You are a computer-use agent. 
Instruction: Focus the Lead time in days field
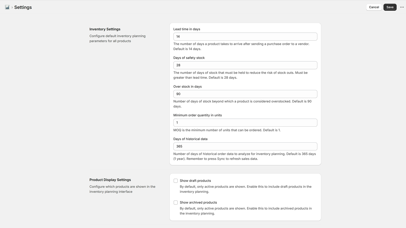(245, 36)
